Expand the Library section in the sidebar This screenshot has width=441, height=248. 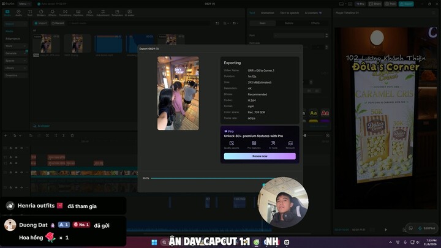[16, 68]
